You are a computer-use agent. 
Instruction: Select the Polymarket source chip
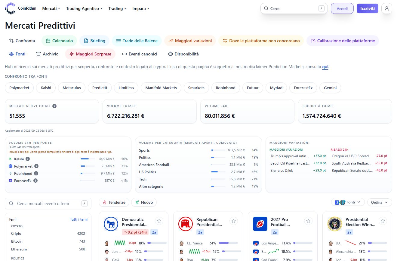click(x=19, y=88)
